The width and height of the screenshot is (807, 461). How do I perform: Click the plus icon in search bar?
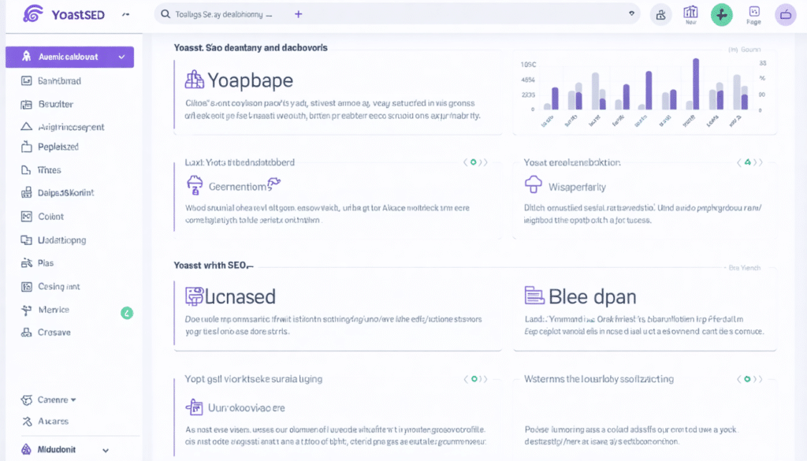(x=298, y=14)
